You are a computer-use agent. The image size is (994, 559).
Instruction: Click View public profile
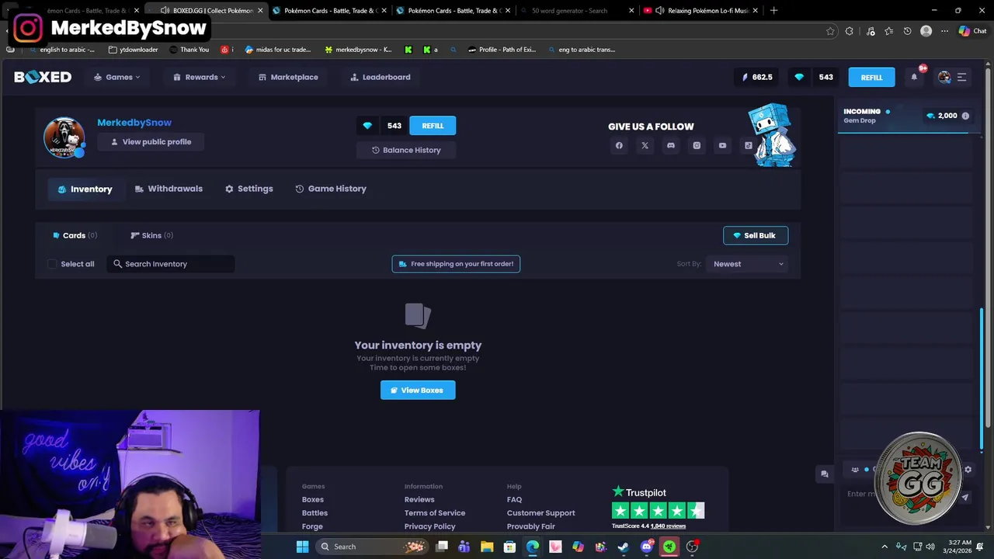tap(151, 142)
